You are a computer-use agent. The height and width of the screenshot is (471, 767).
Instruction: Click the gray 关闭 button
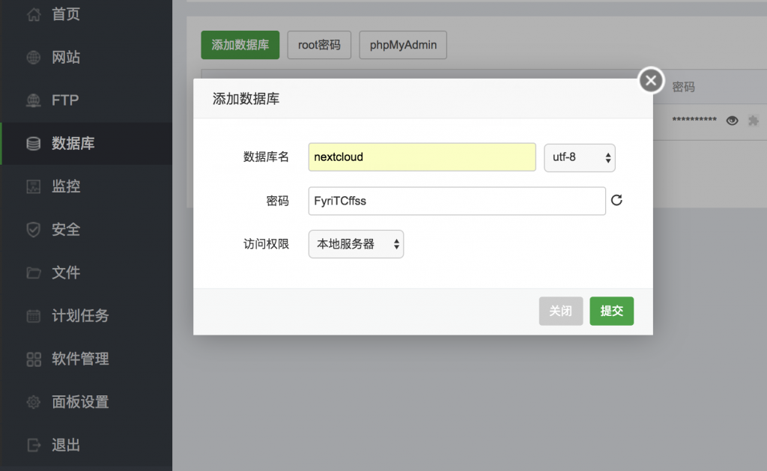tap(560, 311)
